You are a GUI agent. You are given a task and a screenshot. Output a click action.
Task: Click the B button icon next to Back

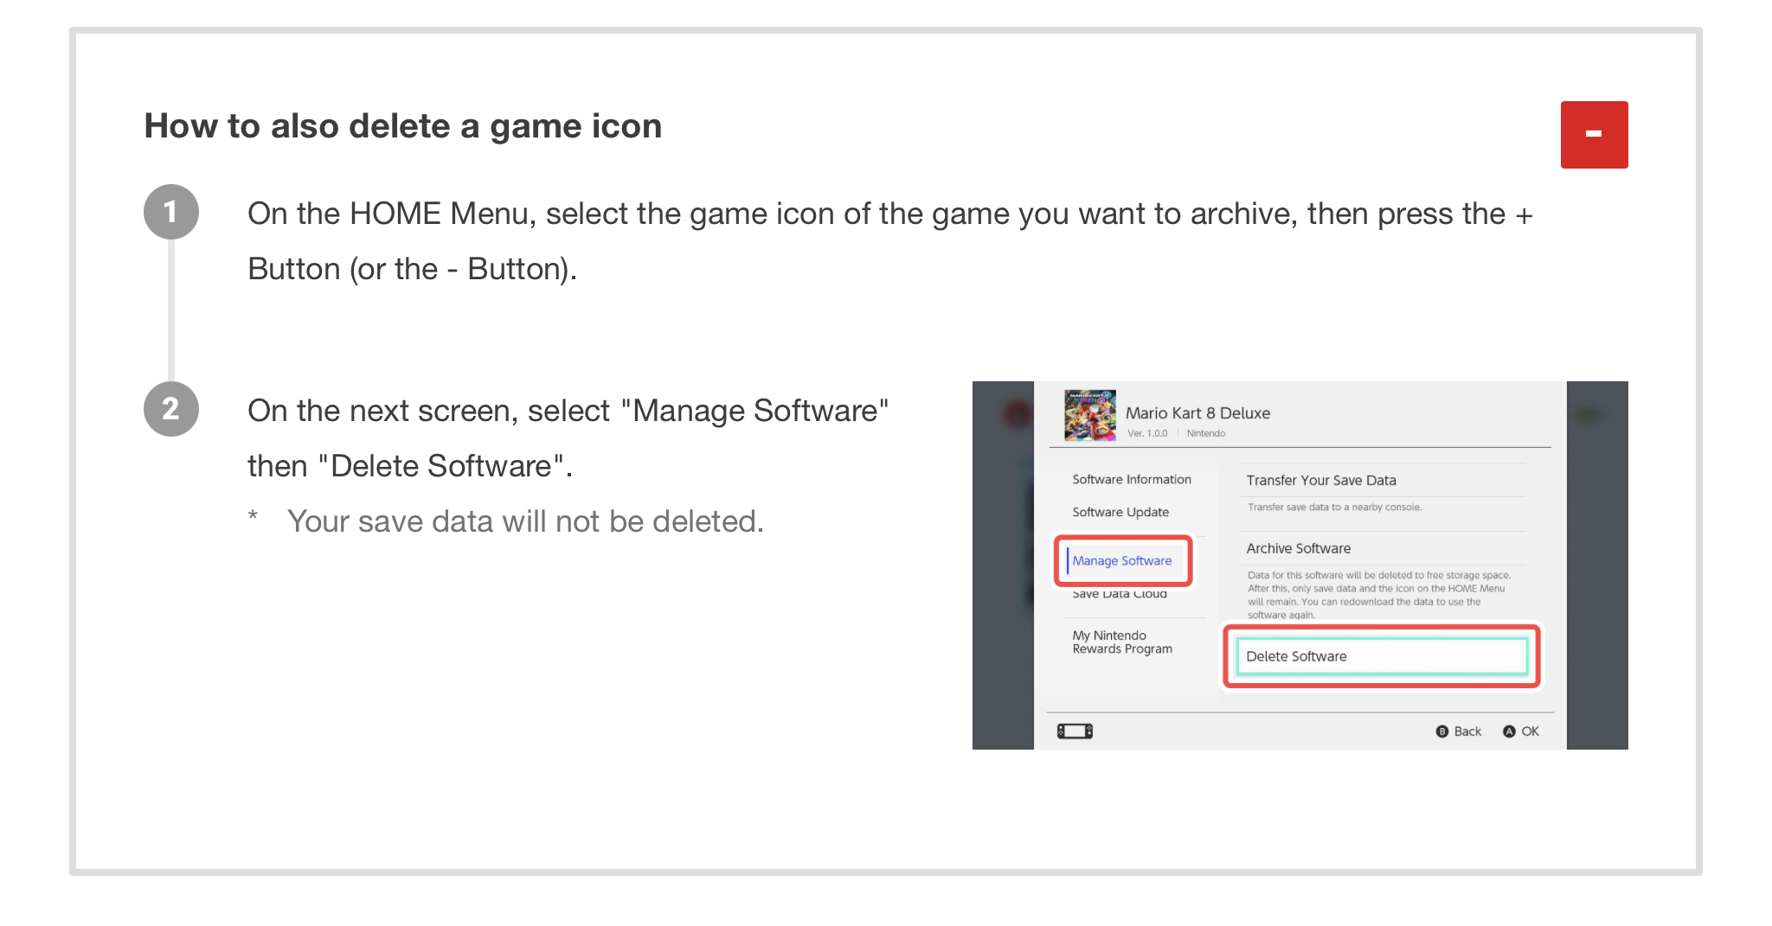(1441, 731)
